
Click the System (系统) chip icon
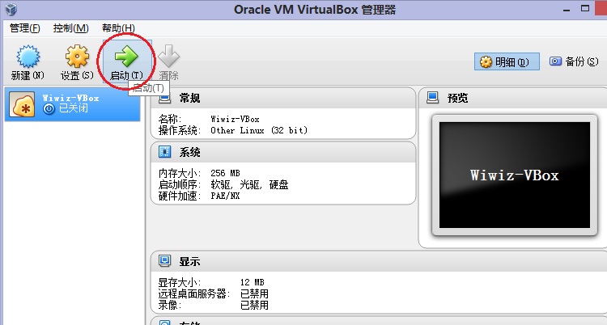pos(164,152)
